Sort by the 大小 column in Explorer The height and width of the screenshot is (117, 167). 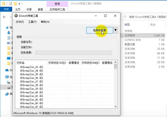coord(153,24)
